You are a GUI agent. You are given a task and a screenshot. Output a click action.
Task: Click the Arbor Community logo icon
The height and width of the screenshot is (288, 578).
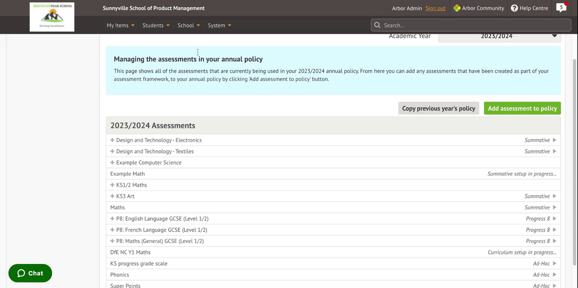[457, 8]
